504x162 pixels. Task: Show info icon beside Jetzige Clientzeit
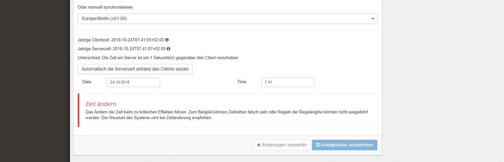(x=167, y=40)
